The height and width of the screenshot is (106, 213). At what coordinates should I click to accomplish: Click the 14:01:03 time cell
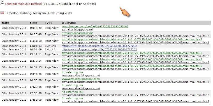36,46
